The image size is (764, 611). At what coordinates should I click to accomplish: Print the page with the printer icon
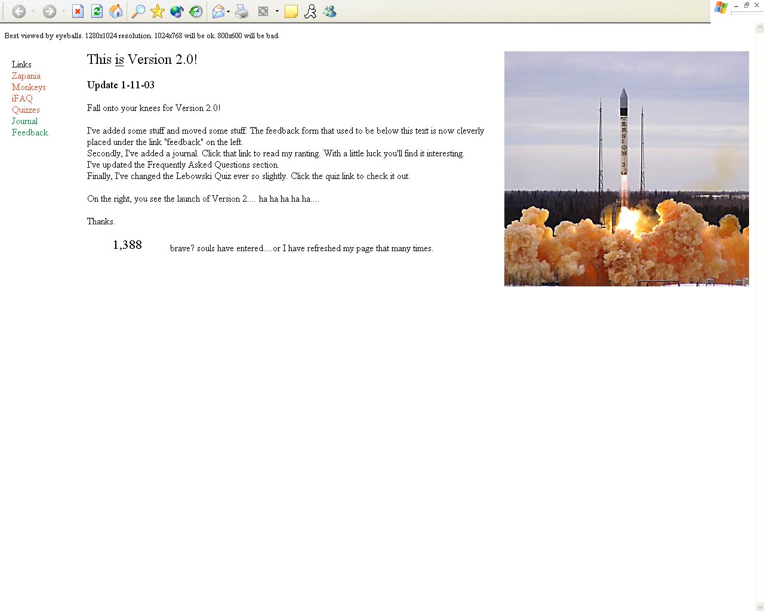click(242, 11)
